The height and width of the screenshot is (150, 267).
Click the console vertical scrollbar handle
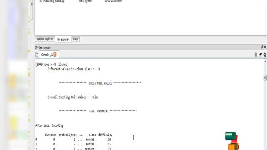point(265,77)
